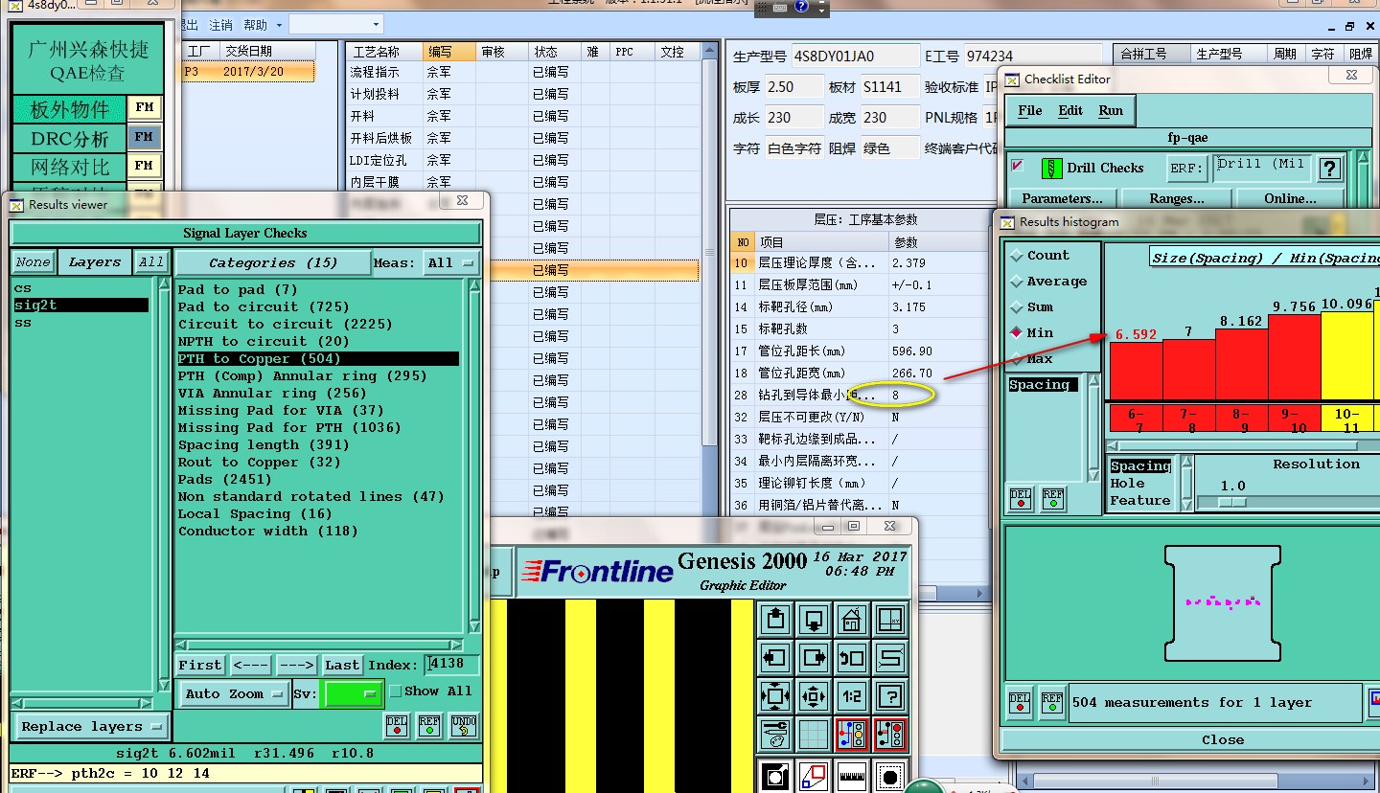Image resolution: width=1380 pixels, height=793 pixels.
Task: Open the green Sv dropdown
Action: tap(354, 693)
